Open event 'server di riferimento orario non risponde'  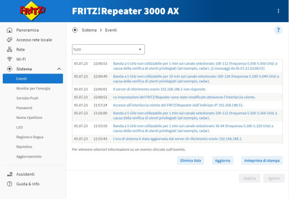click(159, 89)
